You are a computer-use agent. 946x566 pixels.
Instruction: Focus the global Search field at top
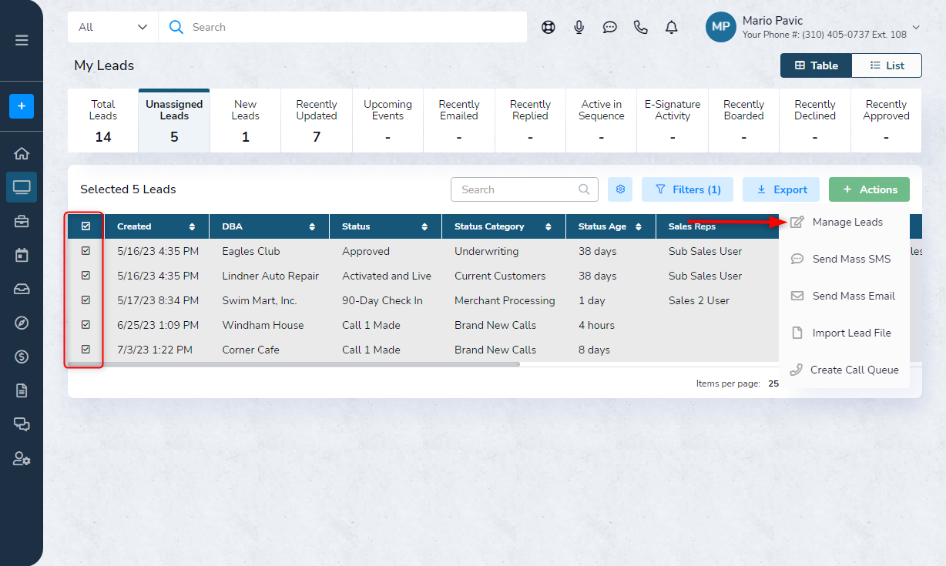[343, 27]
